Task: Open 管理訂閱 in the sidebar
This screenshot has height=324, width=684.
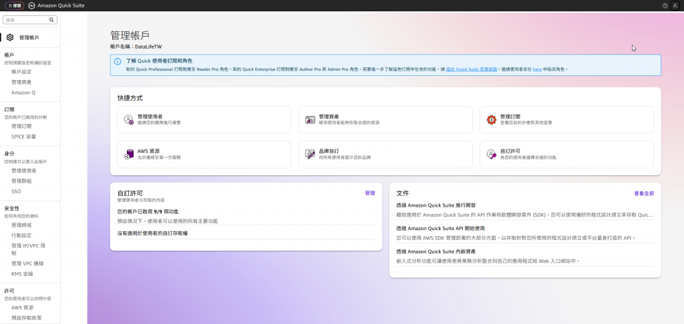Action: pos(21,126)
